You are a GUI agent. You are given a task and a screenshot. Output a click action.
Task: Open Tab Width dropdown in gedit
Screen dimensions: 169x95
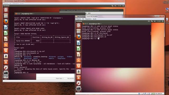coord(71,78)
